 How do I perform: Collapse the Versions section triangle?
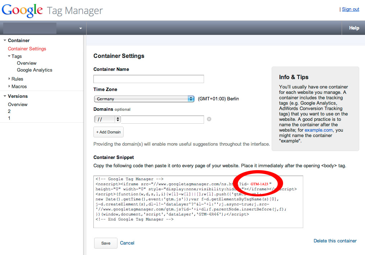tap(5, 96)
